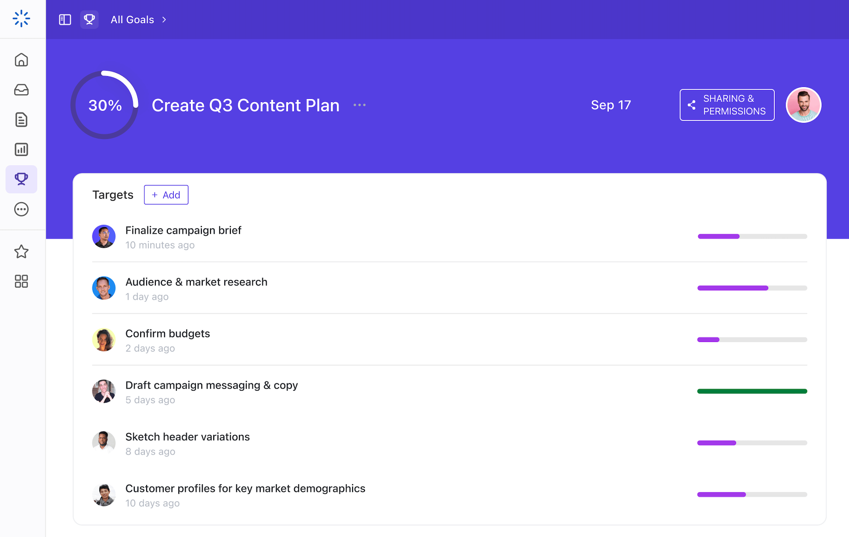This screenshot has height=537, width=849.
Task: Open the More circle-dots sidebar icon
Action: pyautogui.click(x=21, y=209)
